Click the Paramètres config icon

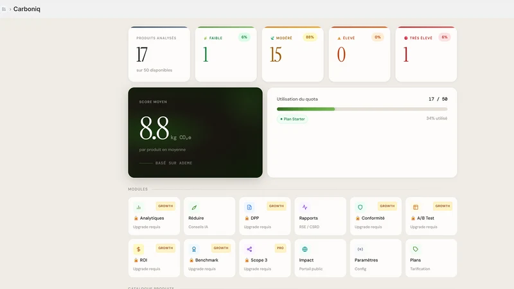(x=360, y=249)
